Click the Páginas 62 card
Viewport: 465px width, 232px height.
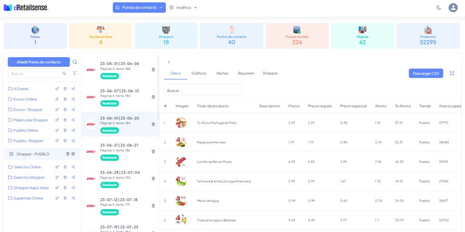(362, 36)
